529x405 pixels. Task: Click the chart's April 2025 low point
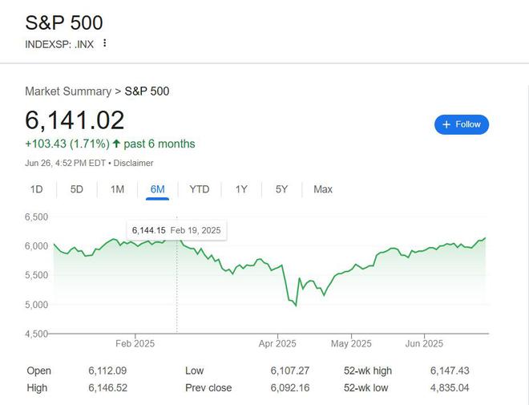click(296, 306)
